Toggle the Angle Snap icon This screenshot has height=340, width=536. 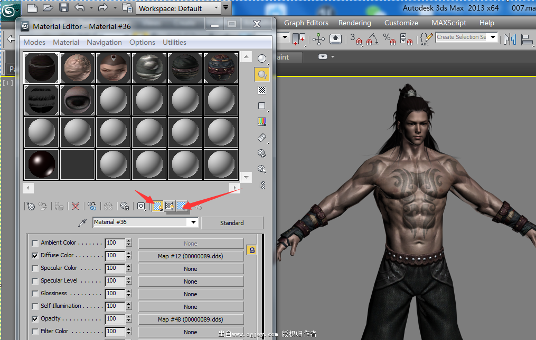(373, 39)
